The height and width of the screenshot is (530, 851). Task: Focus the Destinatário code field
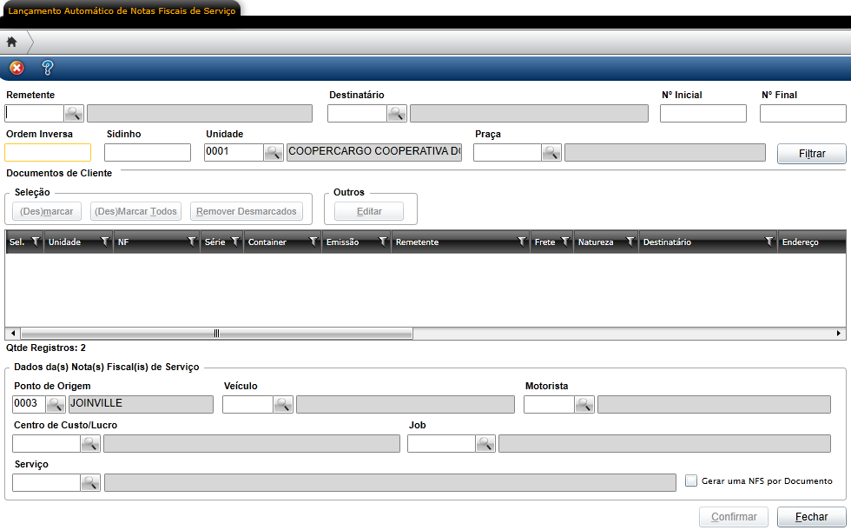[357, 113]
